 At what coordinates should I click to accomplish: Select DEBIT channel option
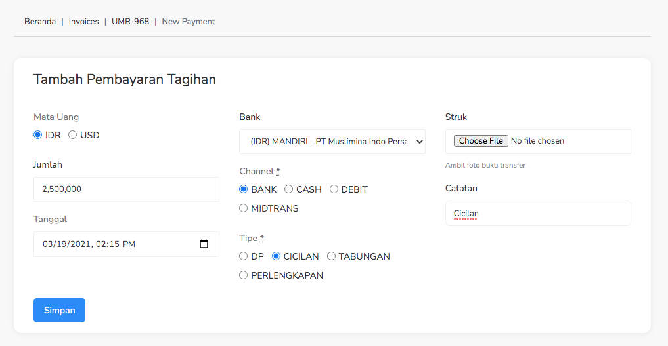[x=334, y=189]
